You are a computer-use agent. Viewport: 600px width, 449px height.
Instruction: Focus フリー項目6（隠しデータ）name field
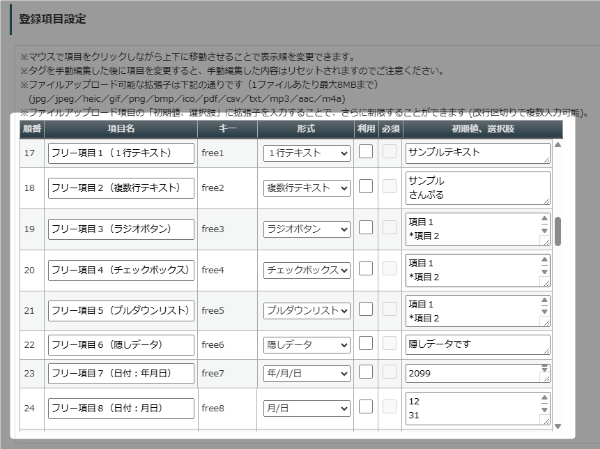click(121, 345)
